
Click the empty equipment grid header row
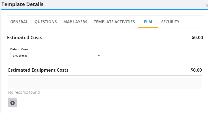(x=105, y=83)
